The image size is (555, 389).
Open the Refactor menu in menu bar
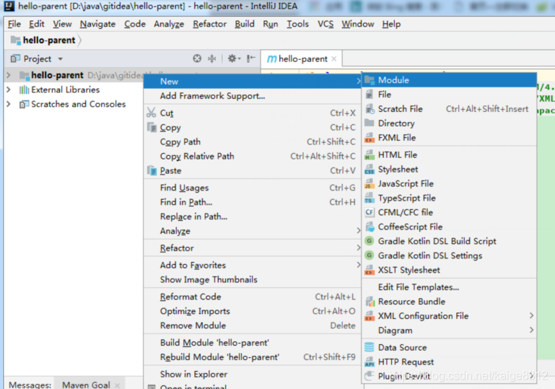[x=209, y=24]
